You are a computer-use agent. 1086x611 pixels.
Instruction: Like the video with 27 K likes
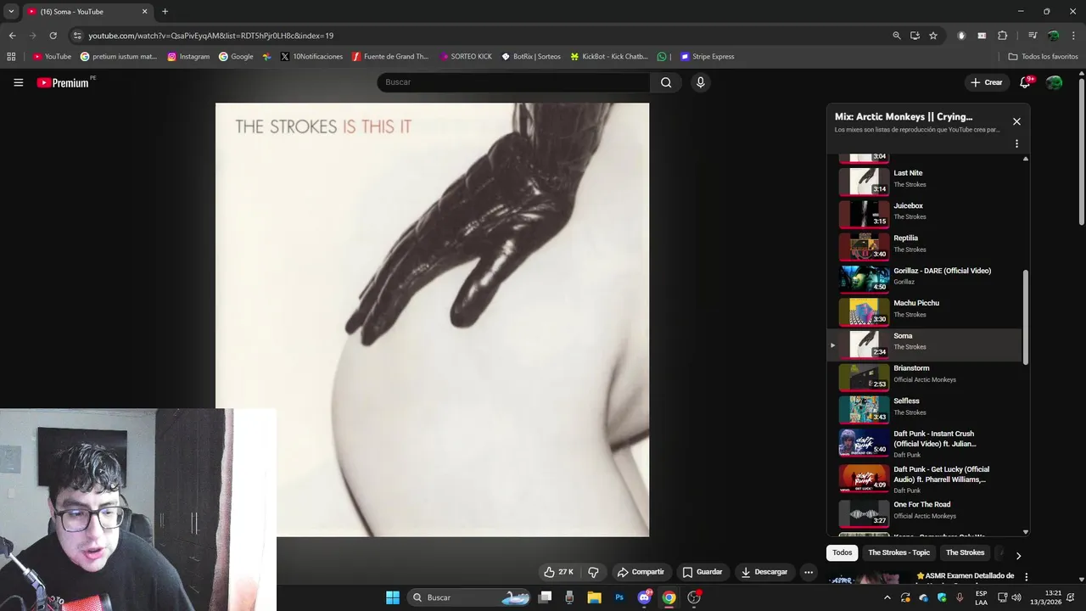tap(558, 572)
